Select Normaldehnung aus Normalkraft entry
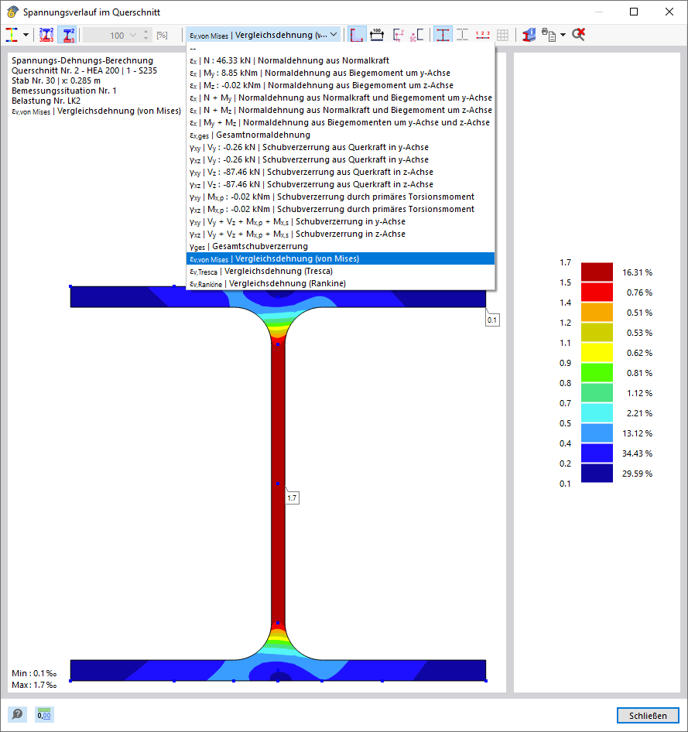Image resolution: width=688 pixels, height=732 pixels. (341, 60)
